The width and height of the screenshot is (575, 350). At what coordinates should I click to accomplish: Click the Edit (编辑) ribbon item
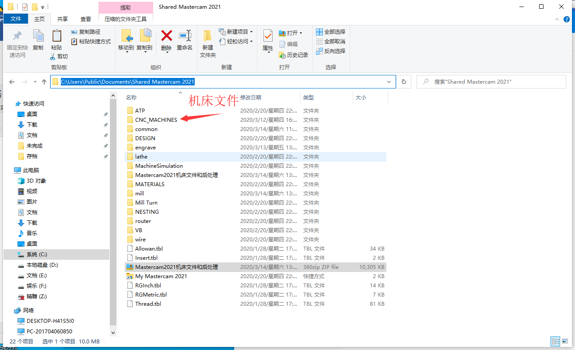tap(288, 44)
